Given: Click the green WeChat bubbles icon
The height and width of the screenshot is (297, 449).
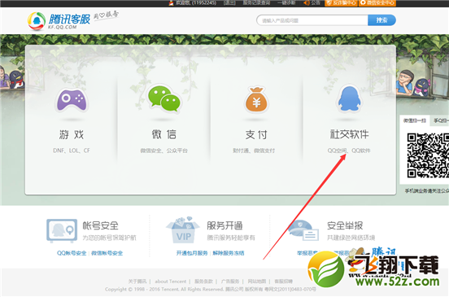Looking at the screenshot, I should pyautogui.click(x=164, y=98).
